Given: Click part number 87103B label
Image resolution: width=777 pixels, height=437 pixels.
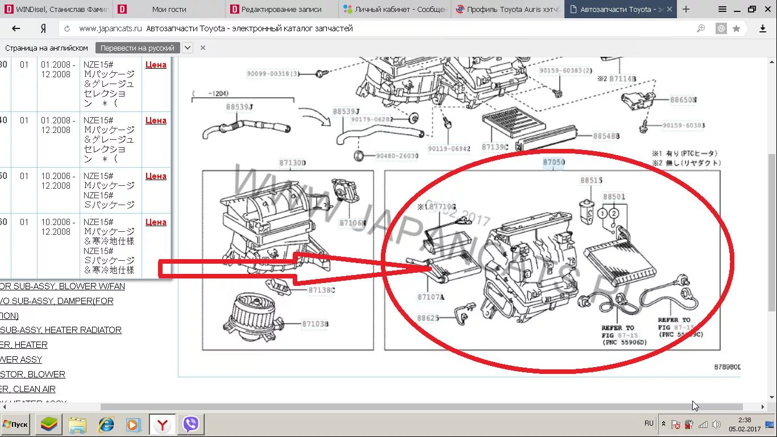Looking at the screenshot, I should 315,324.
